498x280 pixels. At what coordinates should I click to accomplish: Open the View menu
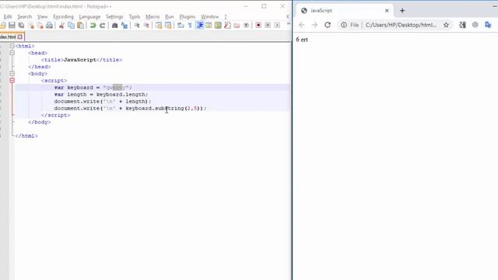tap(42, 17)
